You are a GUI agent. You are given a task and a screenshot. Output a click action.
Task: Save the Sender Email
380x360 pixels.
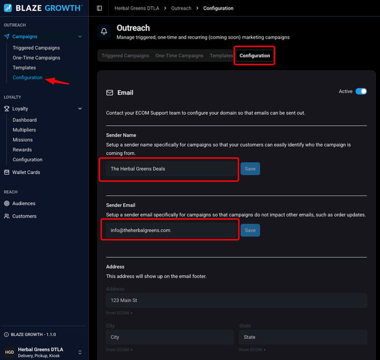(x=250, y=230)
